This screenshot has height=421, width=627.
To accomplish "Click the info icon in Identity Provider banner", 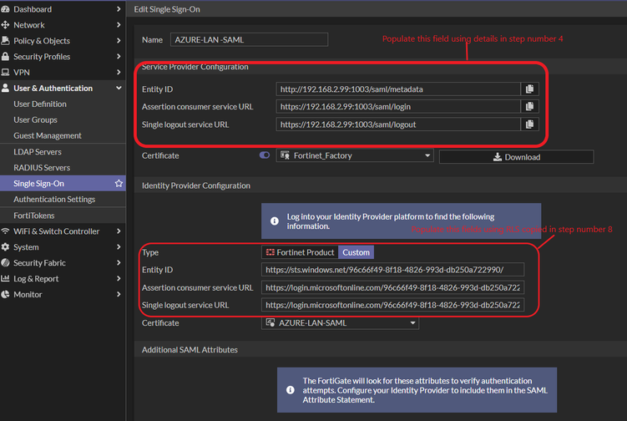I will point(275,221).
